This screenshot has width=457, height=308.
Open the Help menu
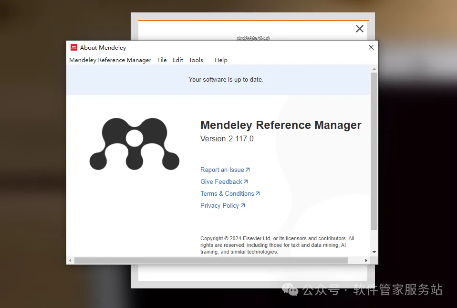coord(221,60)
